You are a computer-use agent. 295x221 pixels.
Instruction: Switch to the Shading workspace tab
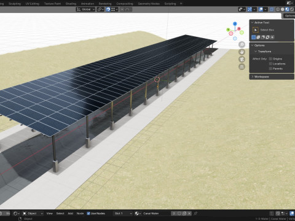coord(71,4)
